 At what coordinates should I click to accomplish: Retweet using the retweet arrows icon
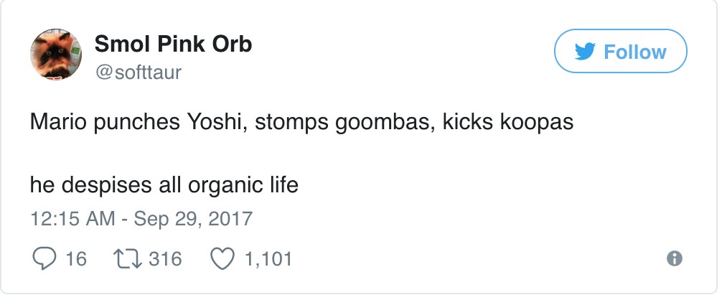pyautogui.click(x=126, y=258)
